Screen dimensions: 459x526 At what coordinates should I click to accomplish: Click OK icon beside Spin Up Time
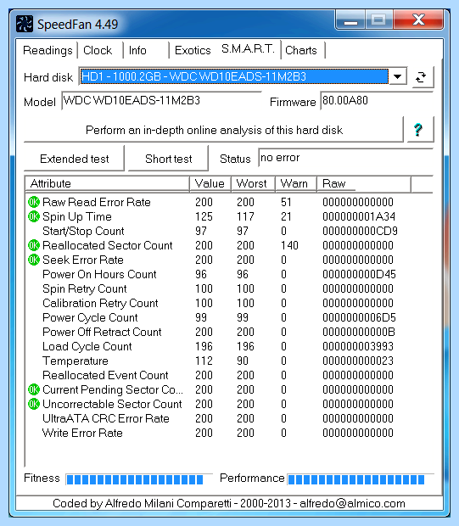[34, 216]
